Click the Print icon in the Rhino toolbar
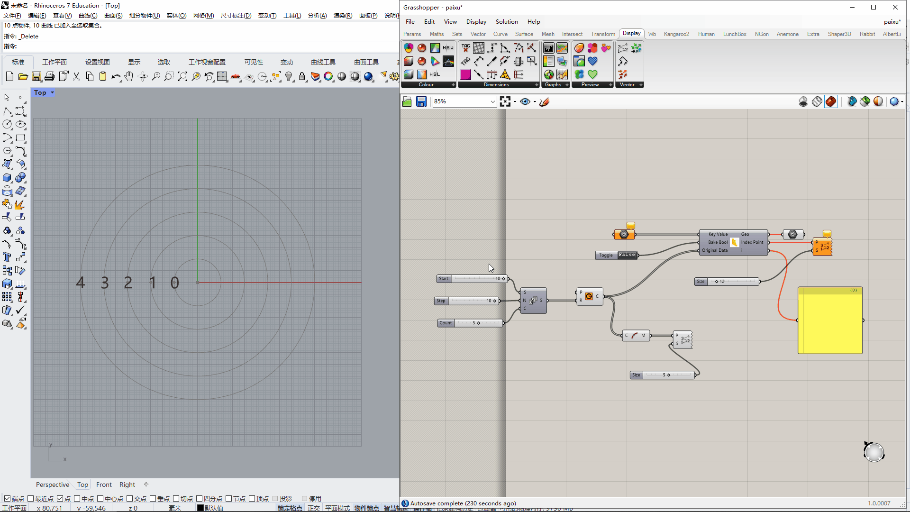This screenshot has width=910, height=512. click(x=50, y=77)
